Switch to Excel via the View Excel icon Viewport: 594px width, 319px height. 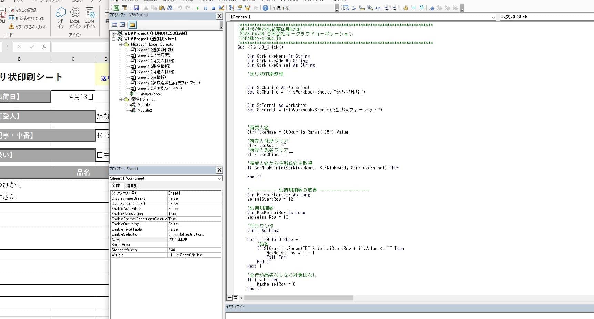117,8
